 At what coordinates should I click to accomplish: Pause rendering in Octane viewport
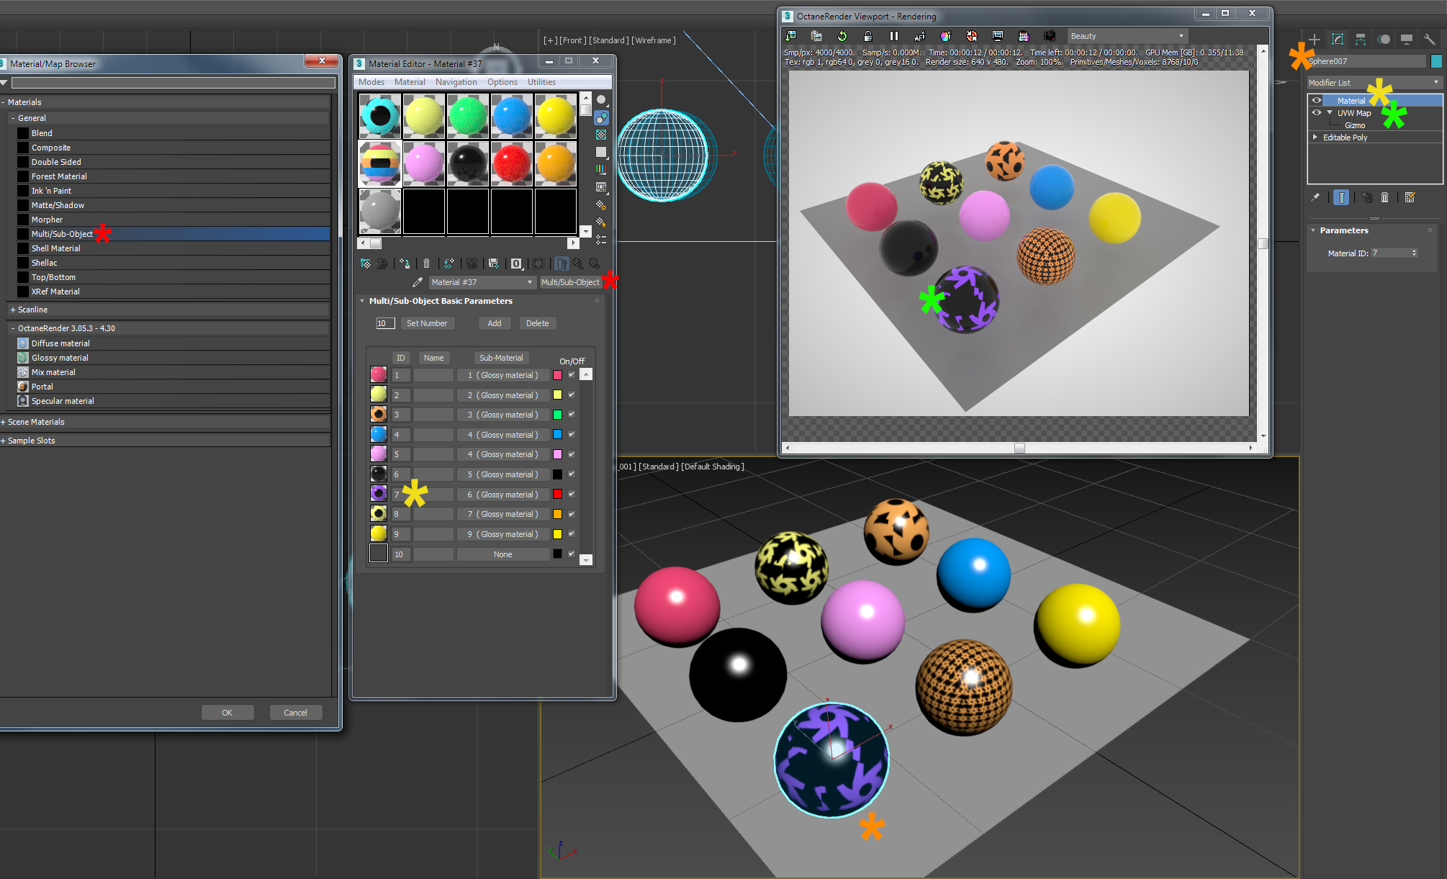(893, 36)
